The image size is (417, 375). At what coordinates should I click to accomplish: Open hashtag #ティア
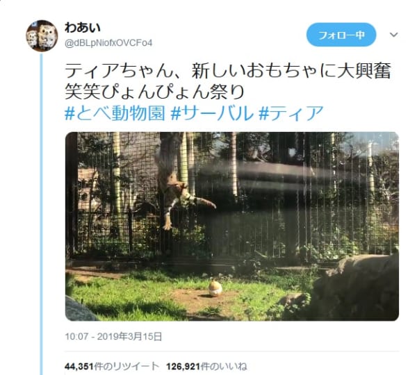pyautogui.click(x=291, y=113)
